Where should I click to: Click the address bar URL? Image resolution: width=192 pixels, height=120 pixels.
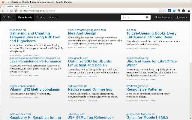39,11
